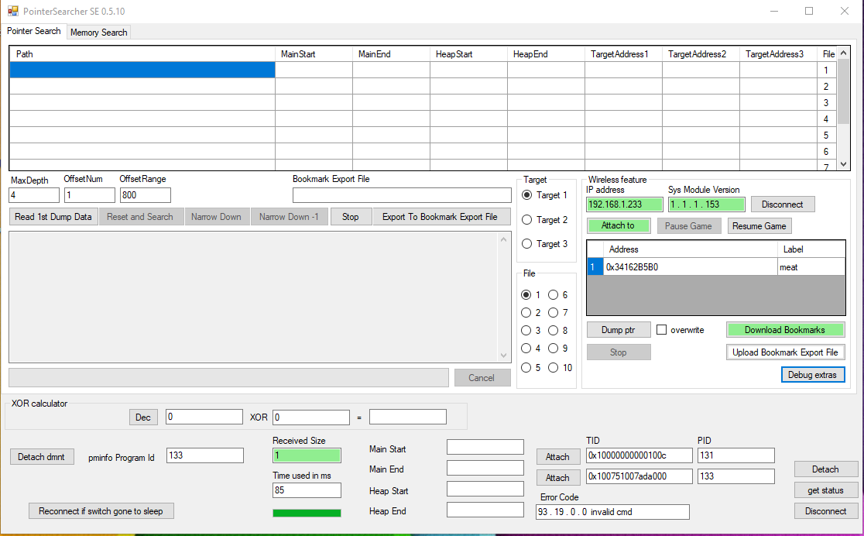Click Attach button beside TID 0x10000000000100c
The width and height of the screenshot is (864, 536).
(557, 456)
